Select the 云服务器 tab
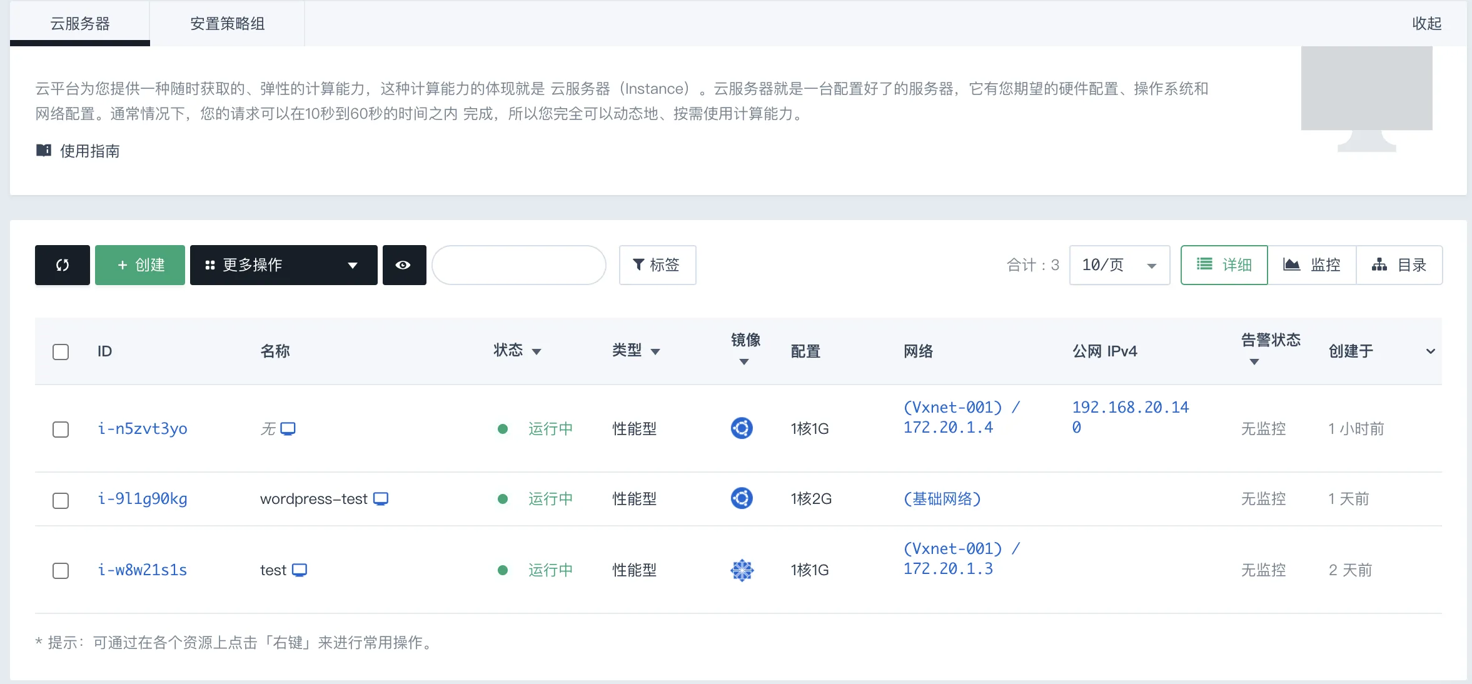The image size is (1472, 684). [x=80, y=24]
